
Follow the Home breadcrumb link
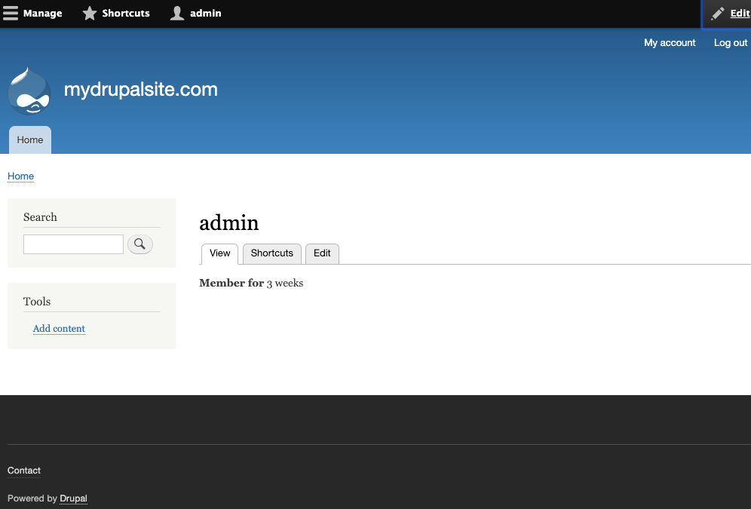tap(20, 176)
